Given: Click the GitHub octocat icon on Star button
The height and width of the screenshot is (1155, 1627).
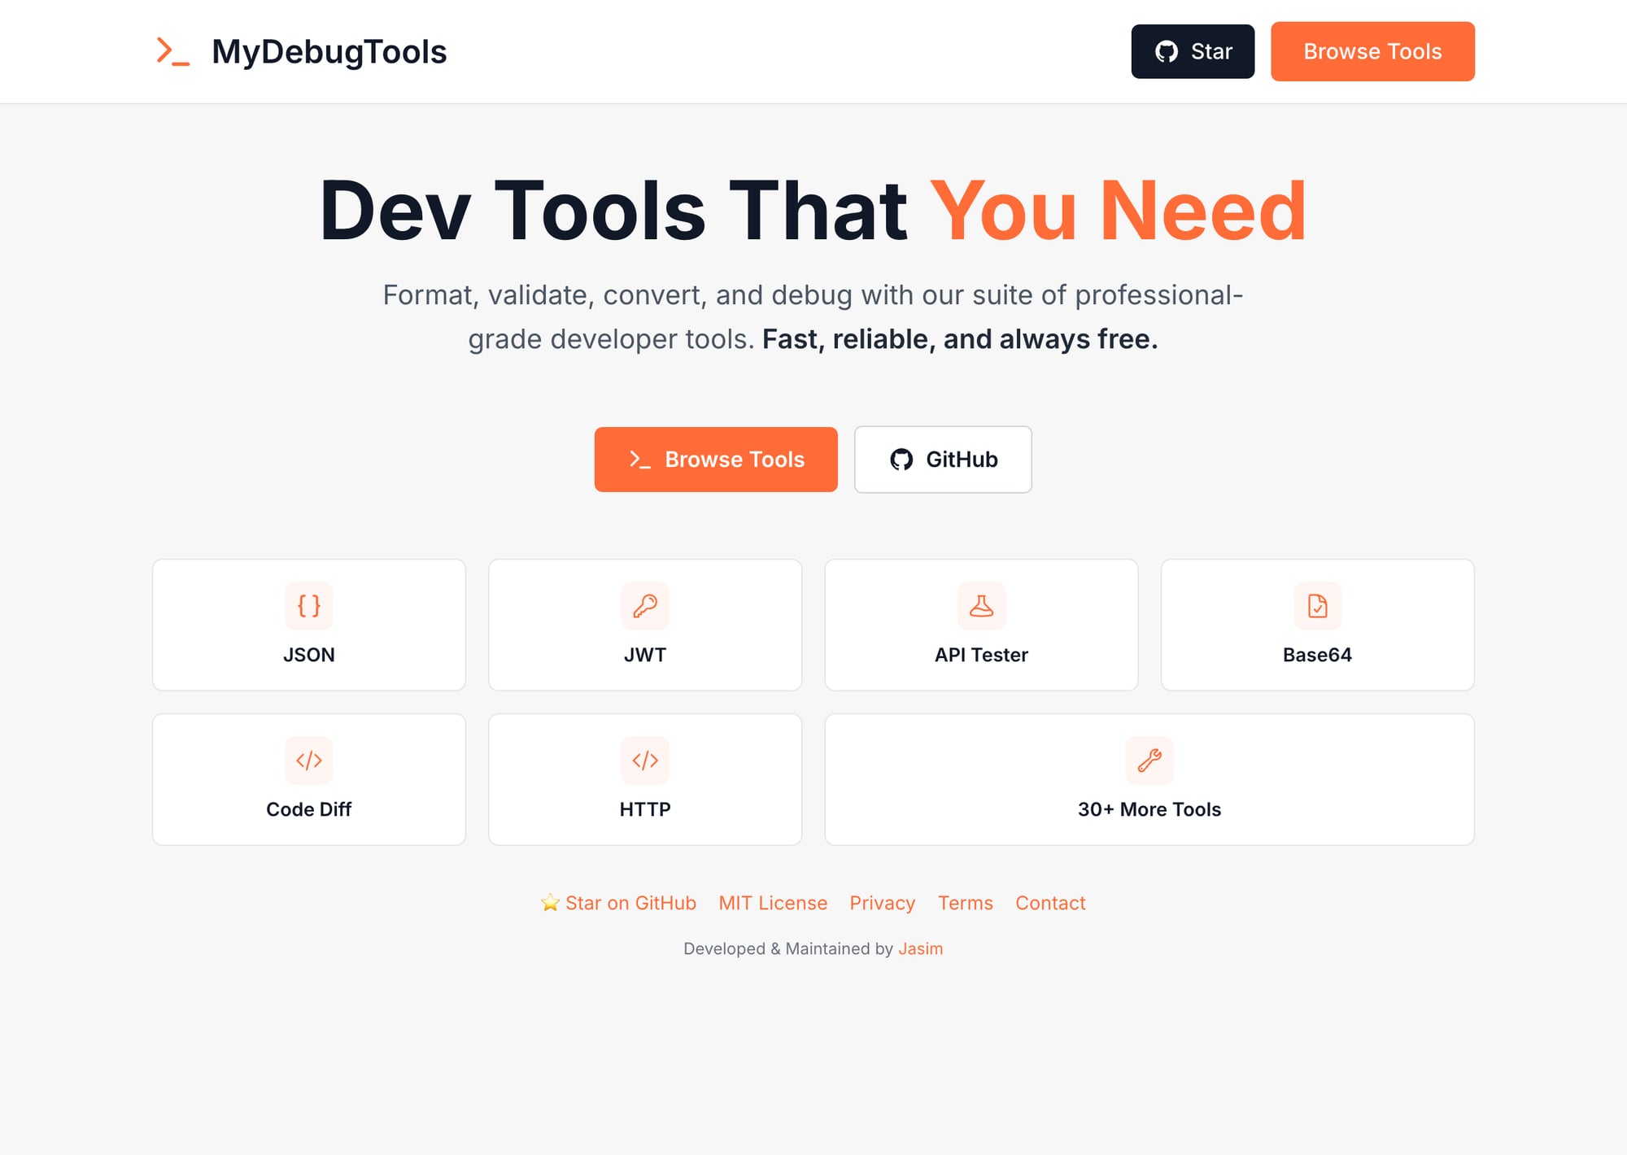Looking at the screenshot, I should pos(1168,51).
